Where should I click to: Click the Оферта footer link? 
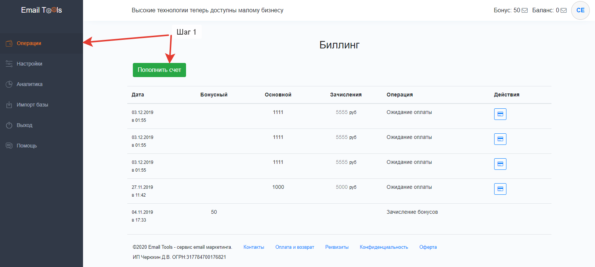tap(428, 247)
